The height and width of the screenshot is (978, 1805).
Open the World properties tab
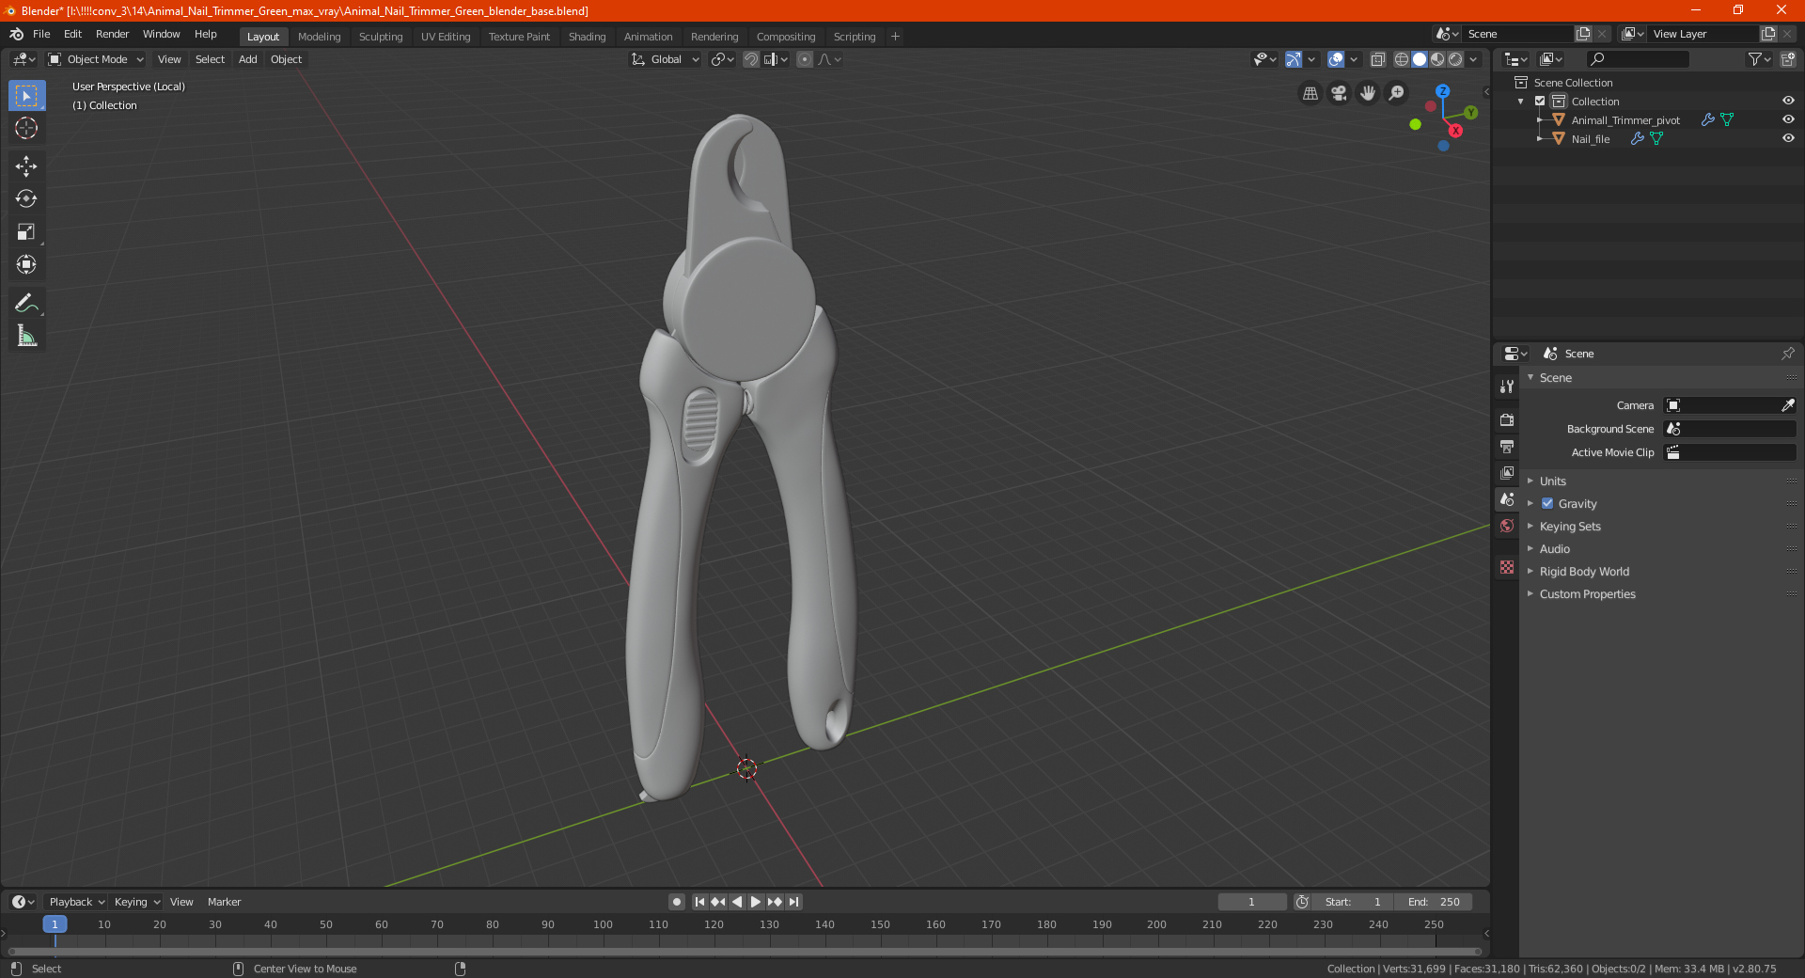point(1507,526)
